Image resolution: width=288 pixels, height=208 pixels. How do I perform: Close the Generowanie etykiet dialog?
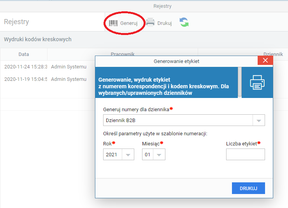(x=265, y=60)
